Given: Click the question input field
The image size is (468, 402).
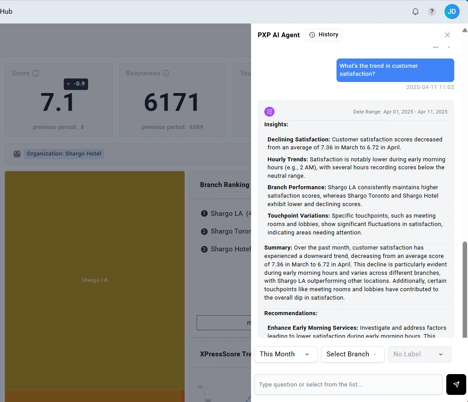Looking at the screenshot, I should click(x=348, y=384).
